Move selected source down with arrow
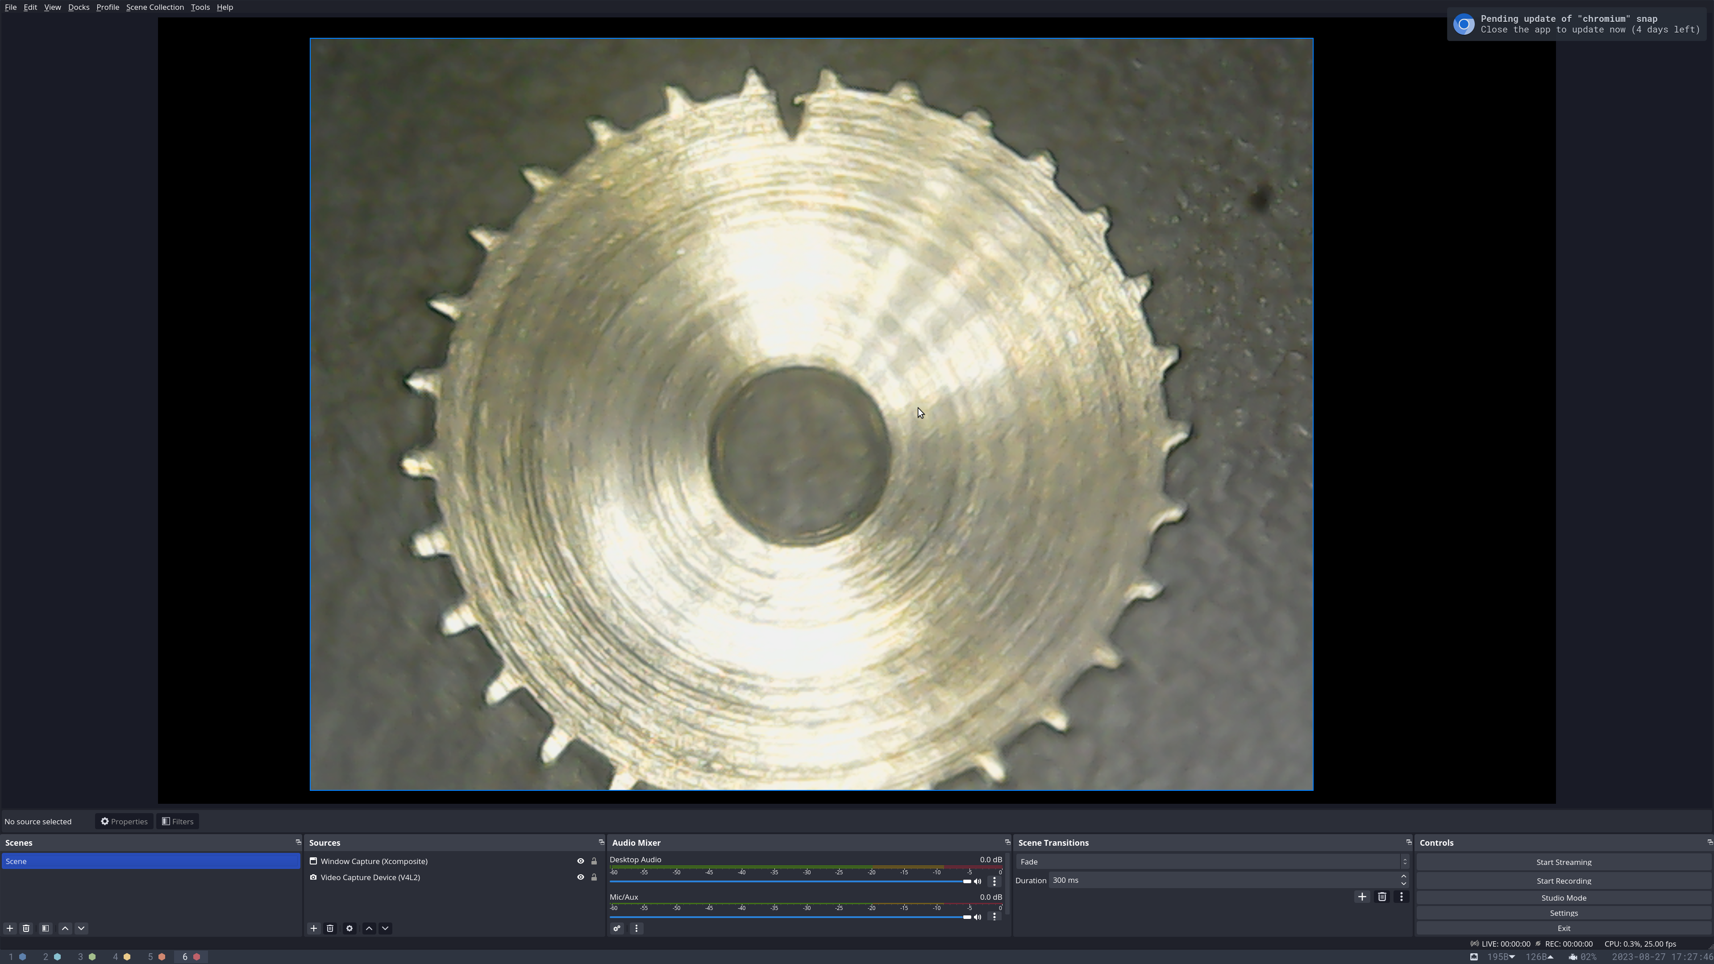 point(385,928)
